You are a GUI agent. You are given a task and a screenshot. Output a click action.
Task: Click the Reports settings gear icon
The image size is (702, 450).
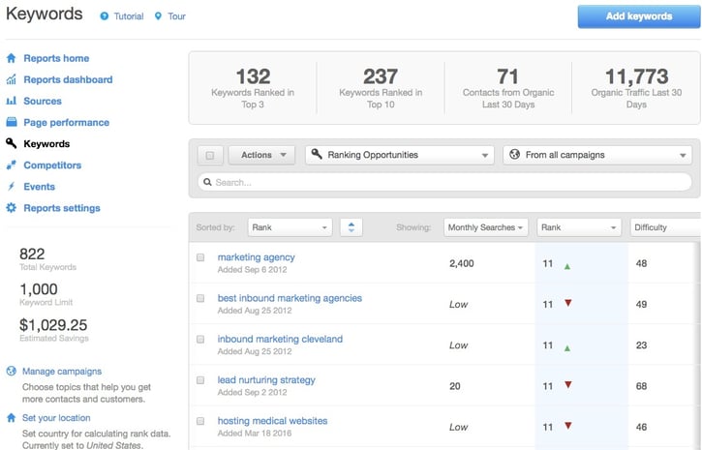coord(12,208)
